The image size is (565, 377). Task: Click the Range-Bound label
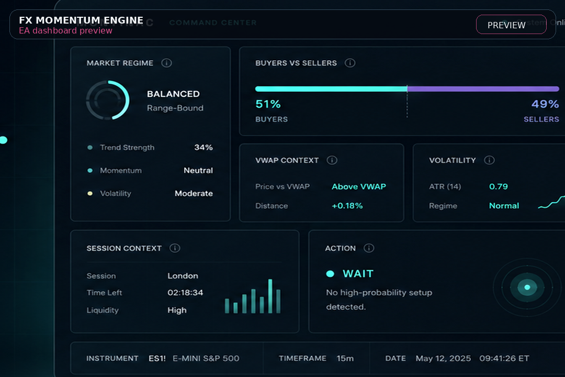coord(175,108)
